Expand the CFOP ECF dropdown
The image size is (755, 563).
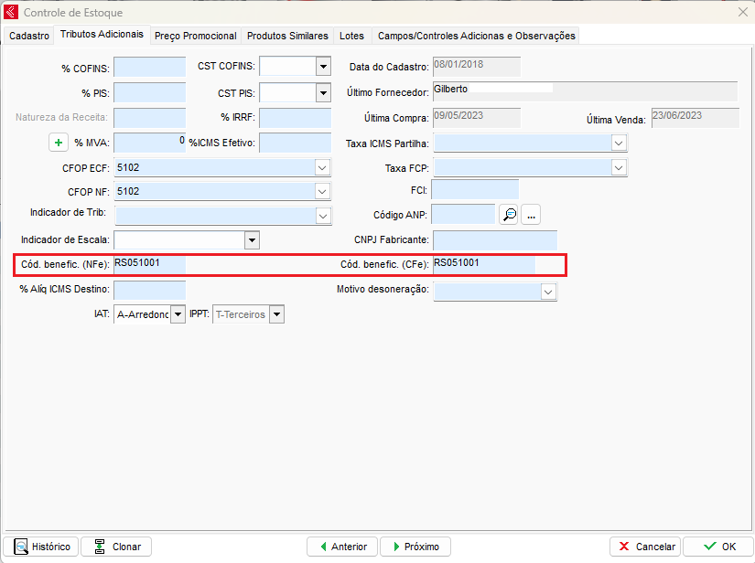coord(322,167)
